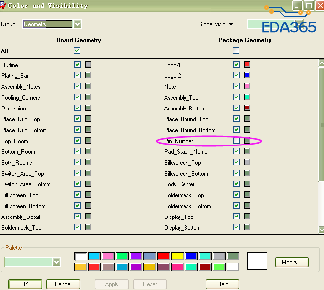Click the Cancel button
This screenshot has height=290, width=324.
point(63,284)
